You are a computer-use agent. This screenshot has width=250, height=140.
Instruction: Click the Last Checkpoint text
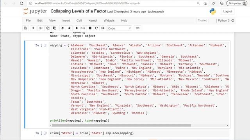click(x=127, y=12)
